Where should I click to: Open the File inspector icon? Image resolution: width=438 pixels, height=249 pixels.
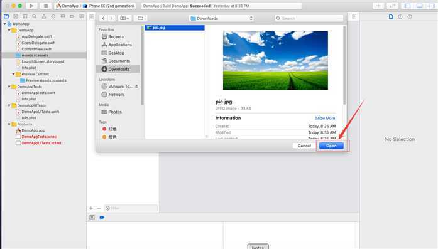[391, 17]
